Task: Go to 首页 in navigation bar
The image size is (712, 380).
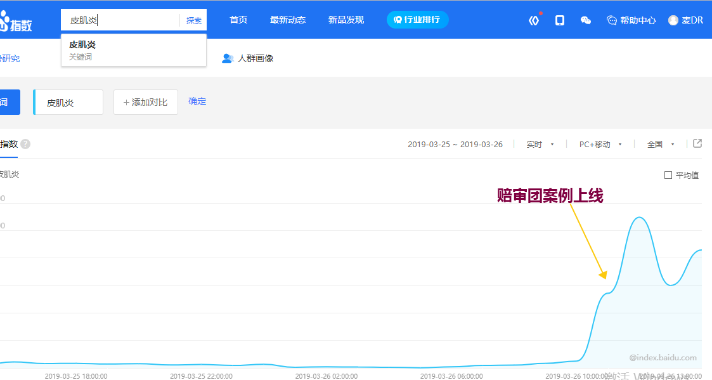Action: pos(238,20)
